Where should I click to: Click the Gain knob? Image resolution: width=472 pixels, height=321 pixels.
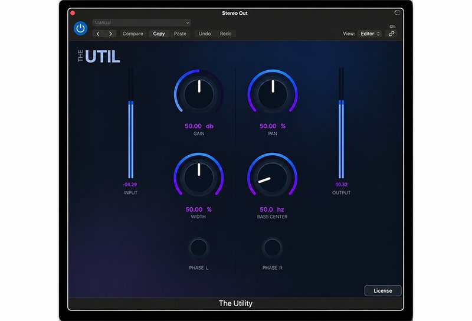pyautogui.click(x=199, y=94)
